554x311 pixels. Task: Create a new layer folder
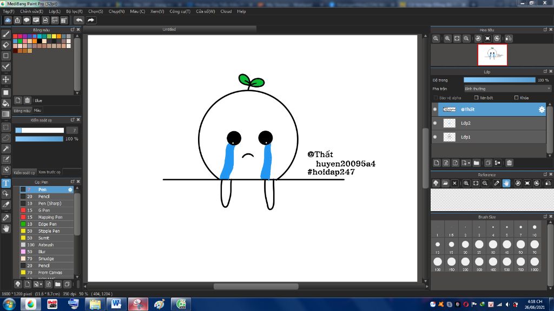[x=476, y=163]
